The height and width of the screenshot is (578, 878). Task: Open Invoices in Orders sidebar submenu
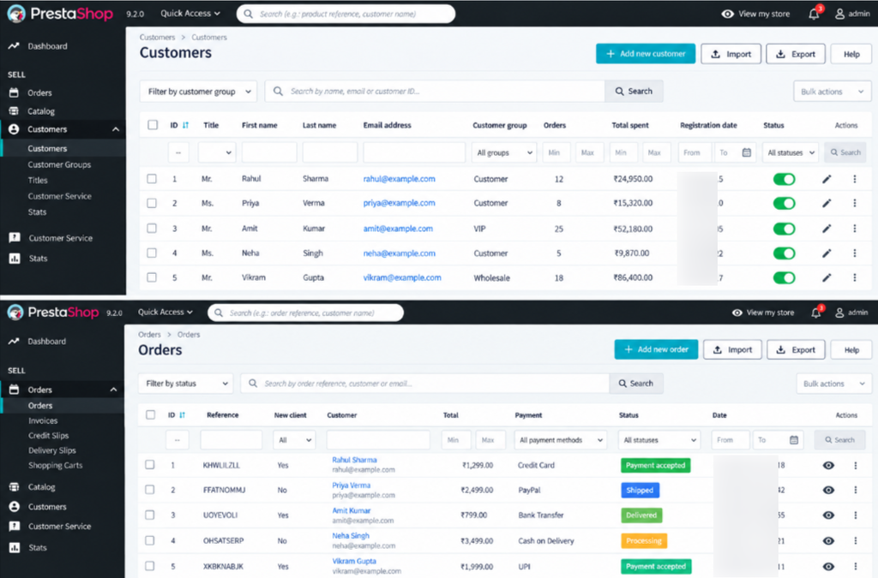coord(43,420)
